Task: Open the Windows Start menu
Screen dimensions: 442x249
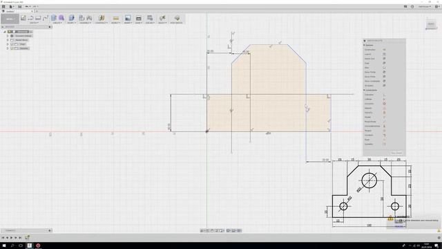Action: 4,246
